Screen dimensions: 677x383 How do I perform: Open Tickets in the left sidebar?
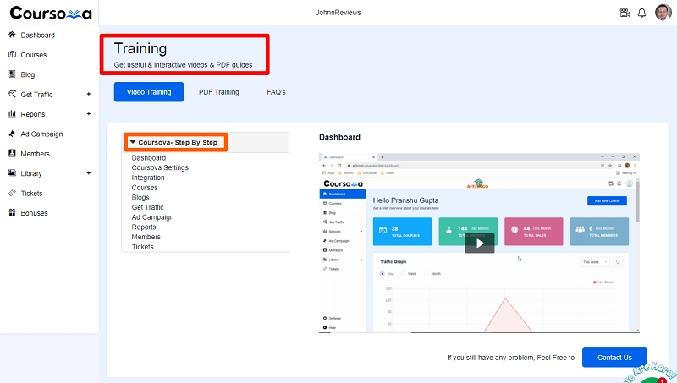tap(31, 194)
